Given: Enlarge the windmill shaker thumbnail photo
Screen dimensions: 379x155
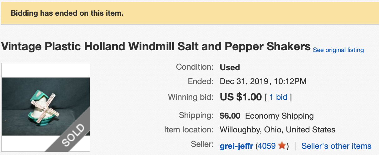Looking at the screenshot, I should click(46, 107).
